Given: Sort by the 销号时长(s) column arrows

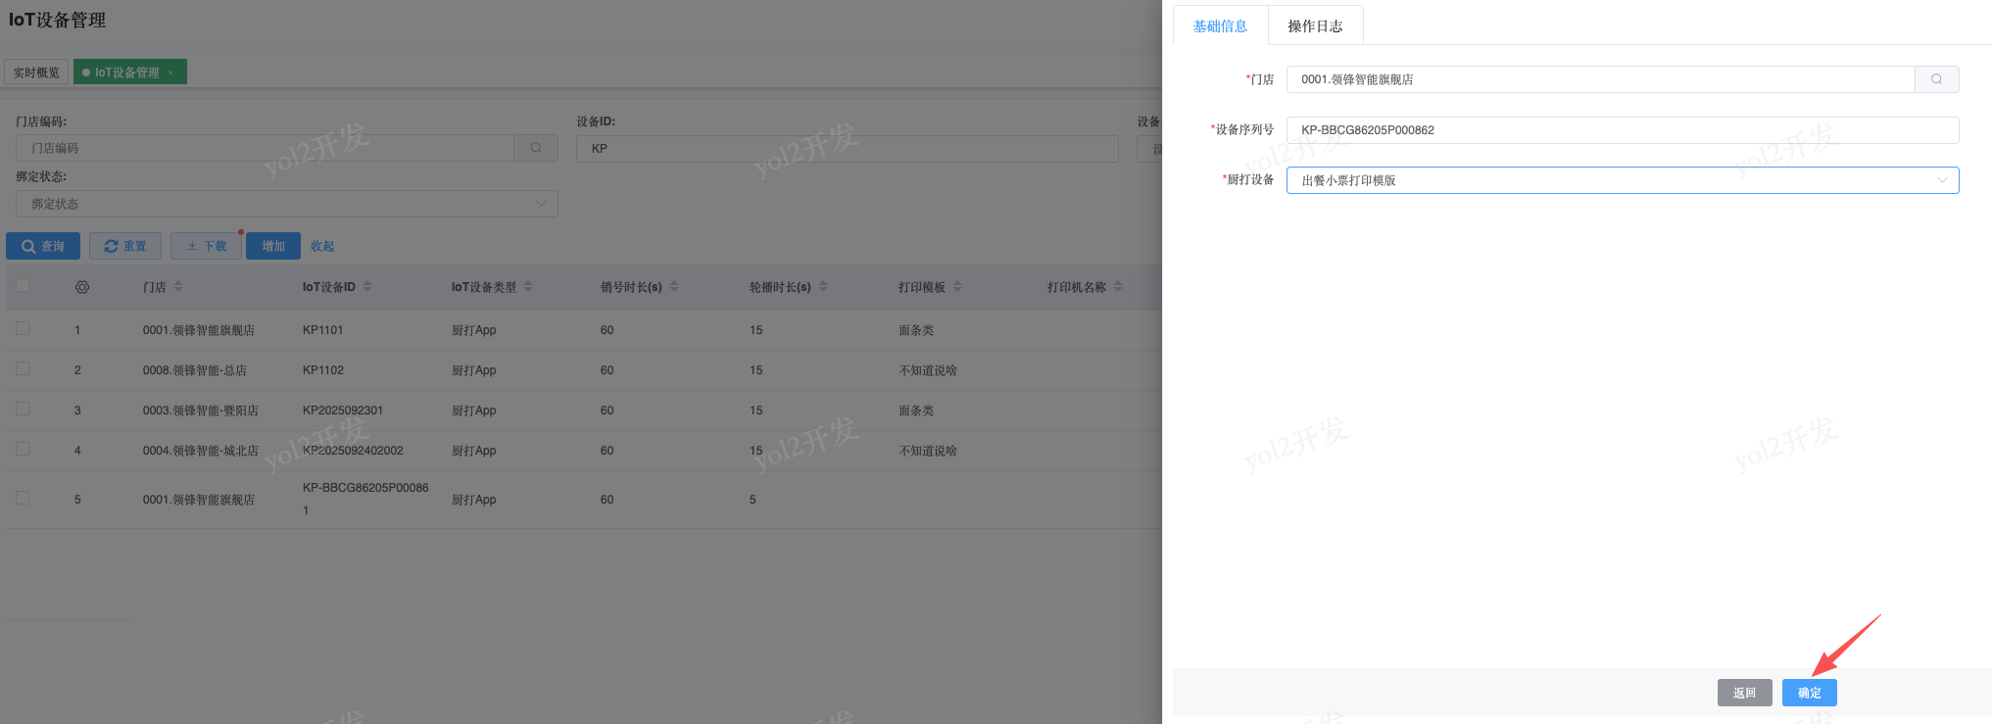Looking at the screenshot, I should click(x=674, y=287).
